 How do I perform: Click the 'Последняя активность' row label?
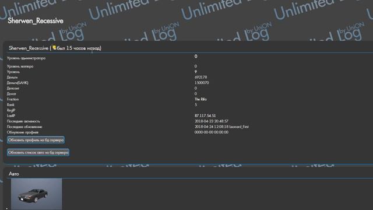(23, 121)
